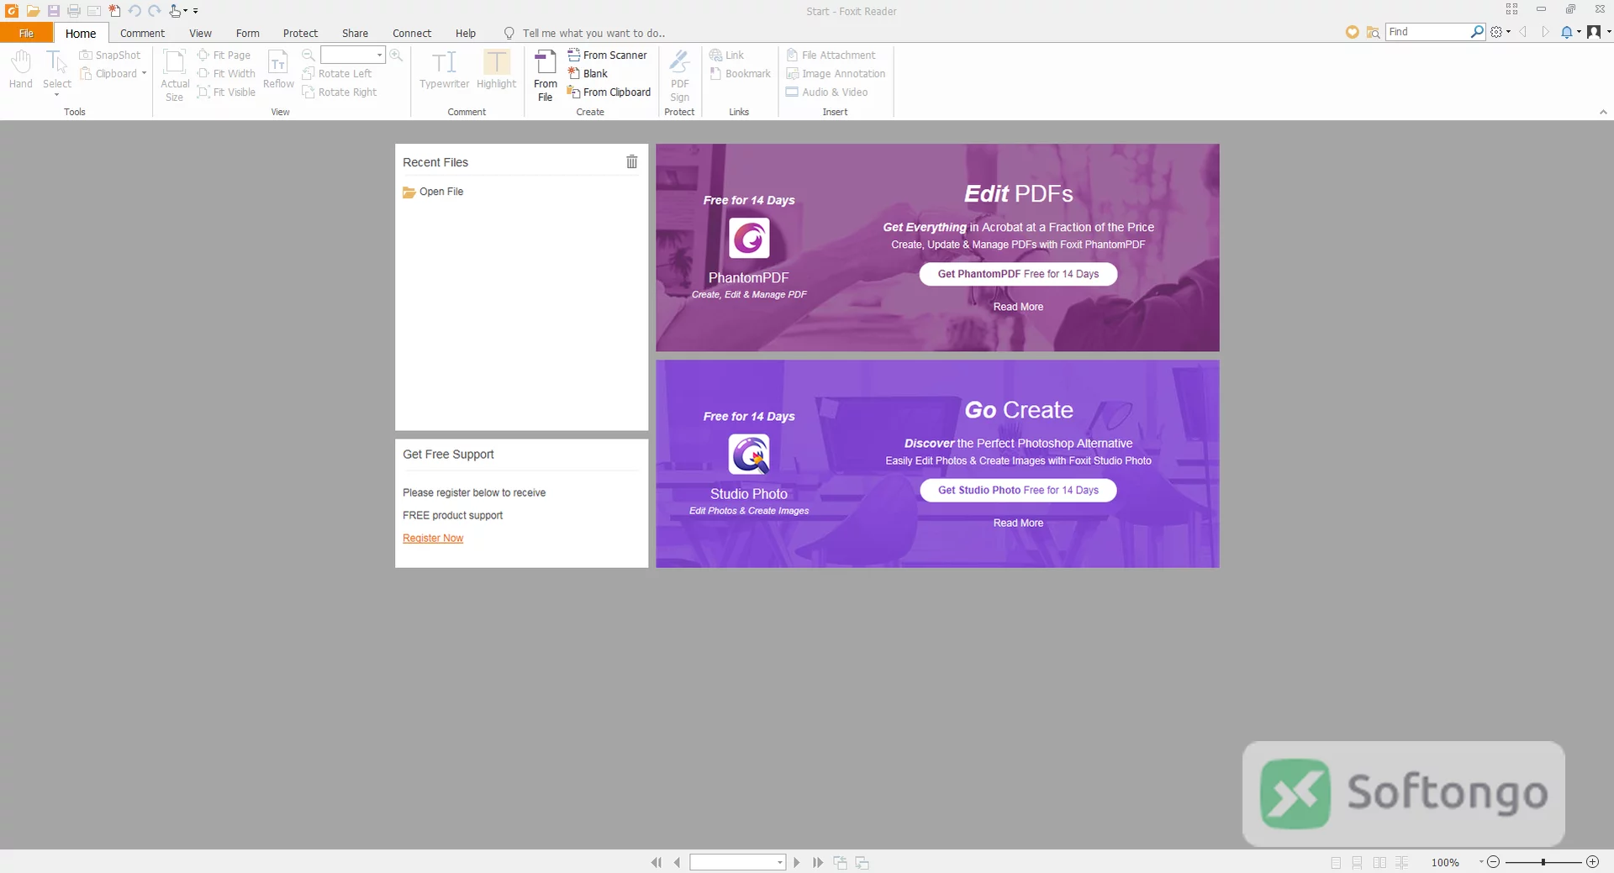The height and width of the screenshot is (873, 1614).
Task: Click Read More under Edit PDFs
Action: click(1018, 307)
